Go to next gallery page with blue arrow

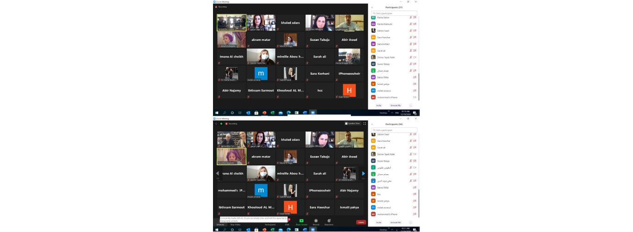pyautogui.click(x=364, y=173)
